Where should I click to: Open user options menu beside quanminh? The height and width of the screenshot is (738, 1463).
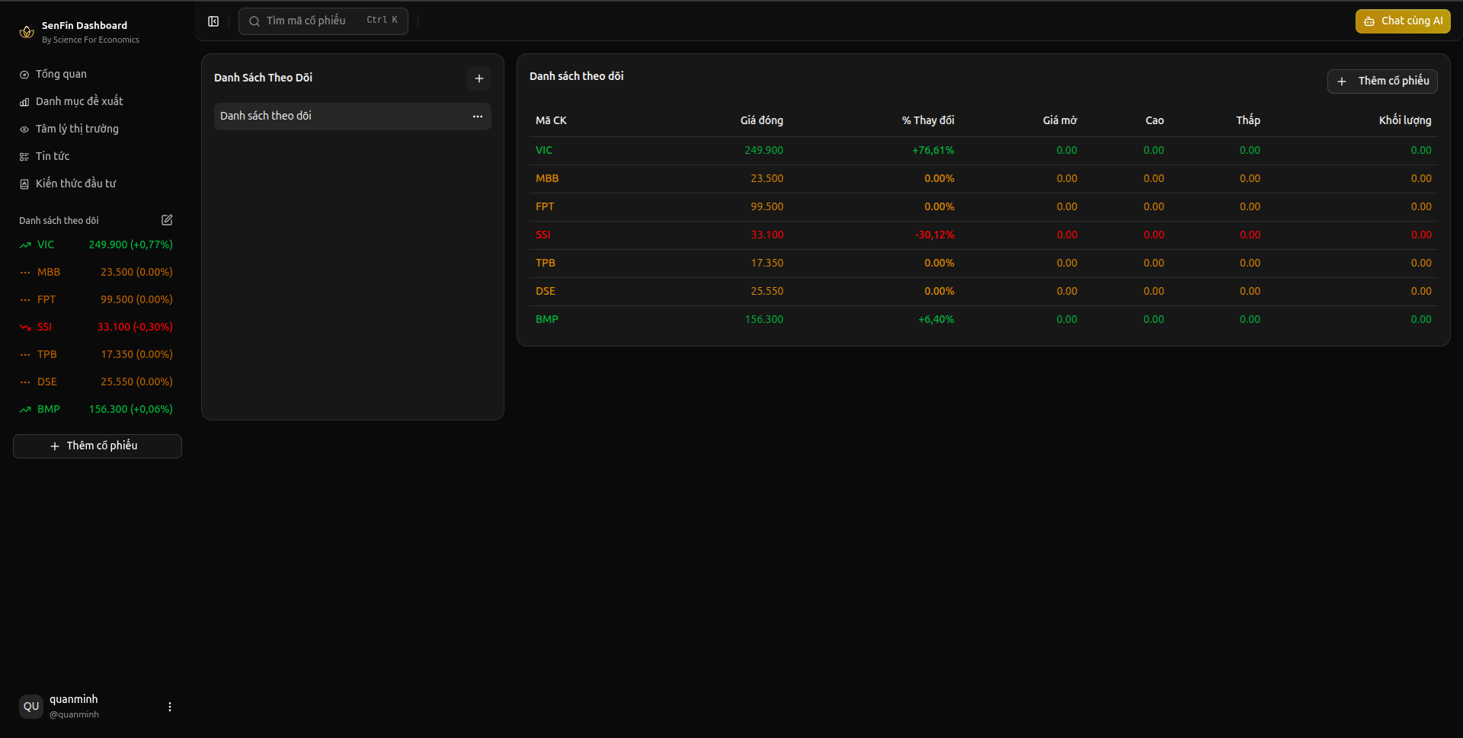click(169, 707)
